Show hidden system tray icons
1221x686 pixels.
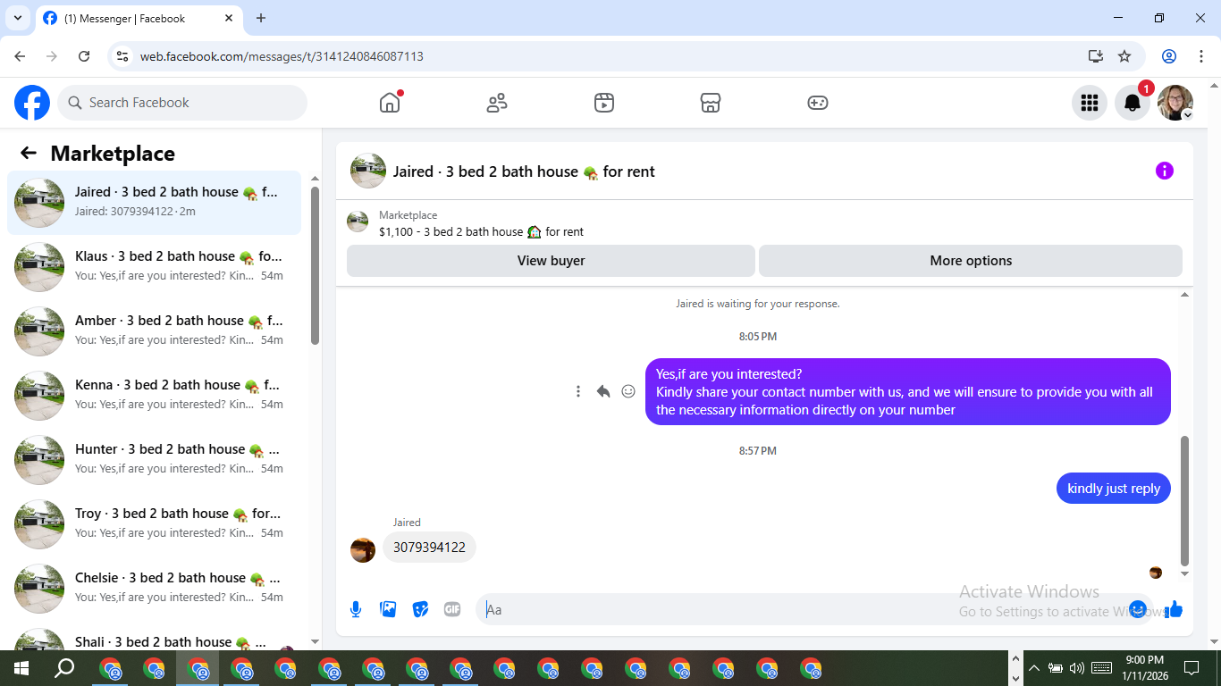(1034, 668)
